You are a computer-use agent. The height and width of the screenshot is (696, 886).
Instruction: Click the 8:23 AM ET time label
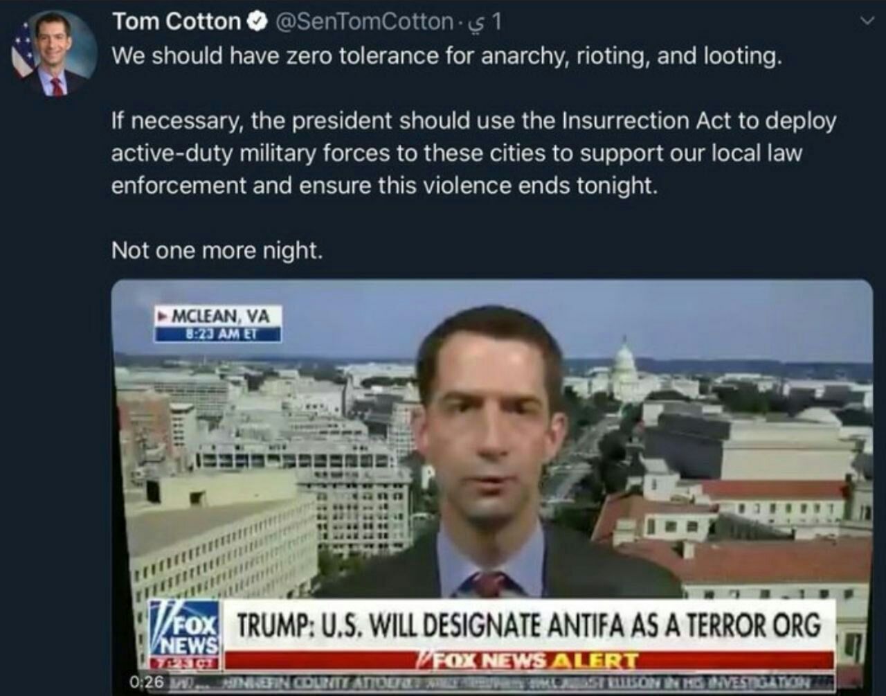pos(218,334)
